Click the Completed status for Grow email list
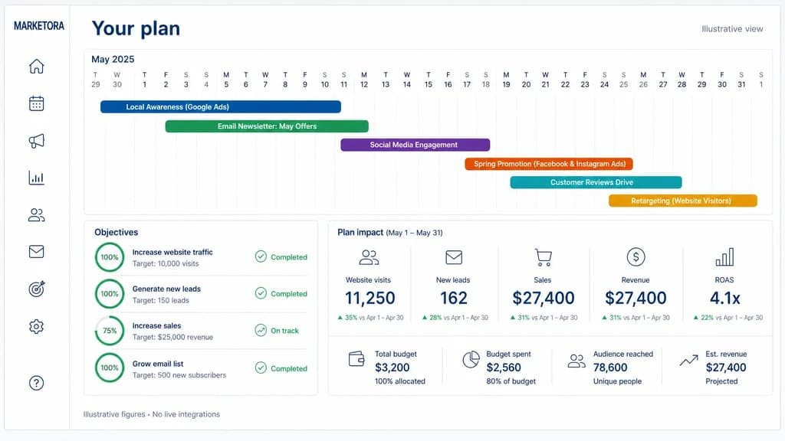785x441 pixels. [x=281, y=368]
